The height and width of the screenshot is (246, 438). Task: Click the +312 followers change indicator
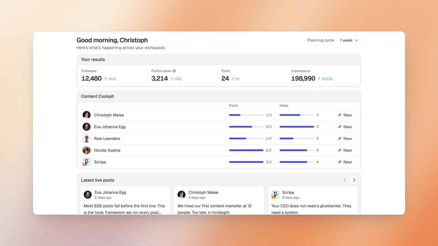(x=110, y=79)
